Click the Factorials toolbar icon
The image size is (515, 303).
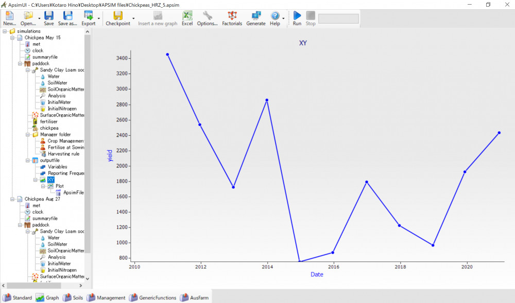[232, 16]
